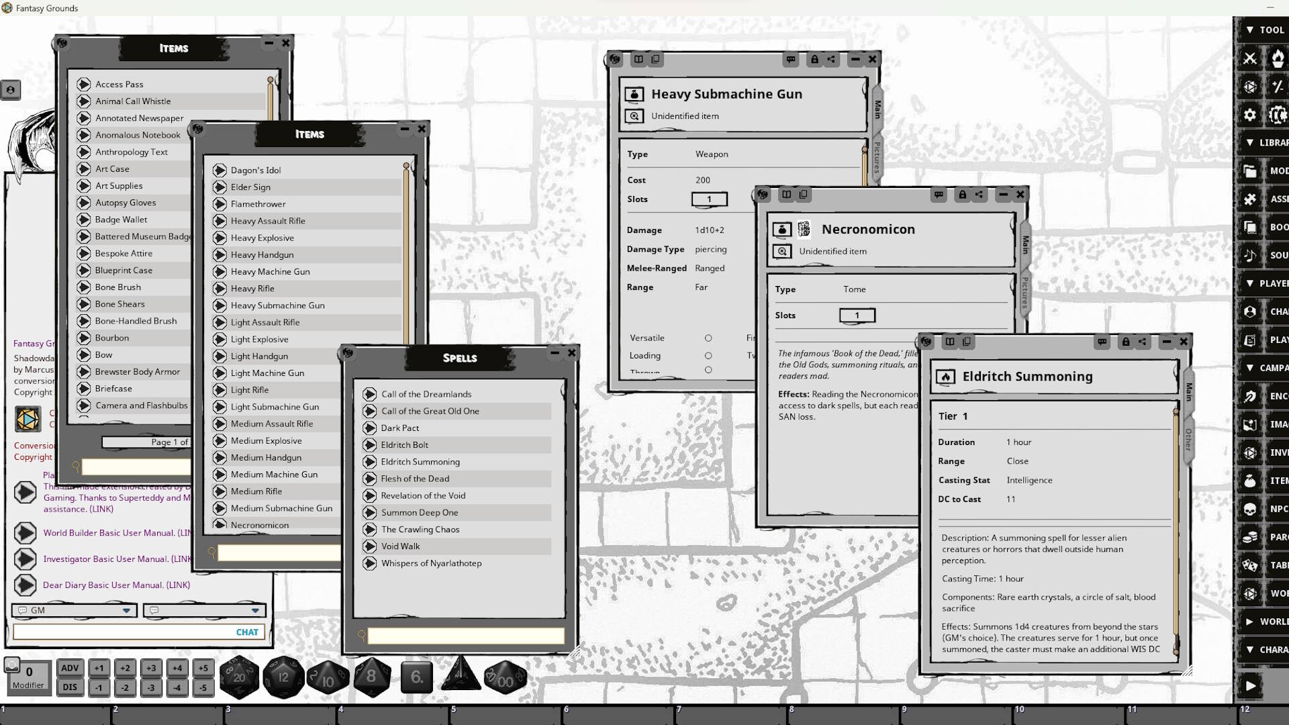Roll the d20 die at the bottom
This screenshot has height=725, width=1289.
click(x=240, y=677)
